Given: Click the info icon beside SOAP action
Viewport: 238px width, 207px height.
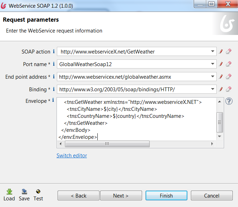Looking at the screenshot, I should point(54,51).
